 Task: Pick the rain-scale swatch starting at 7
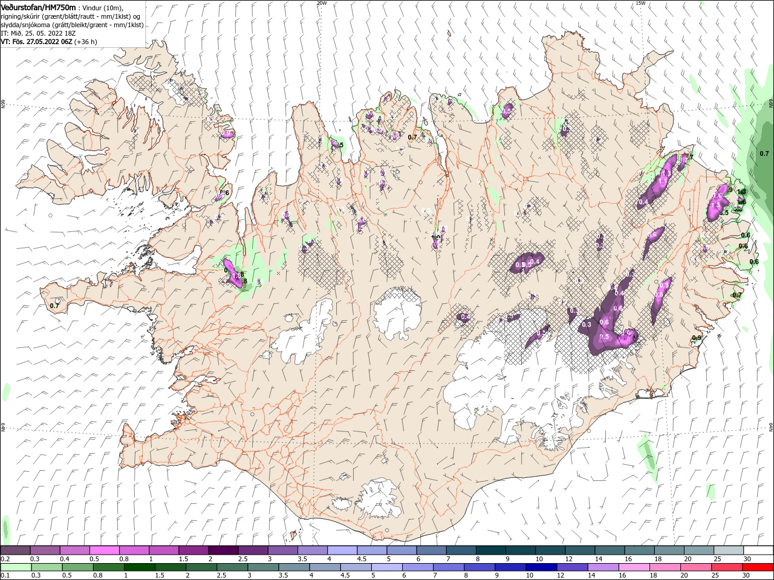449,567
